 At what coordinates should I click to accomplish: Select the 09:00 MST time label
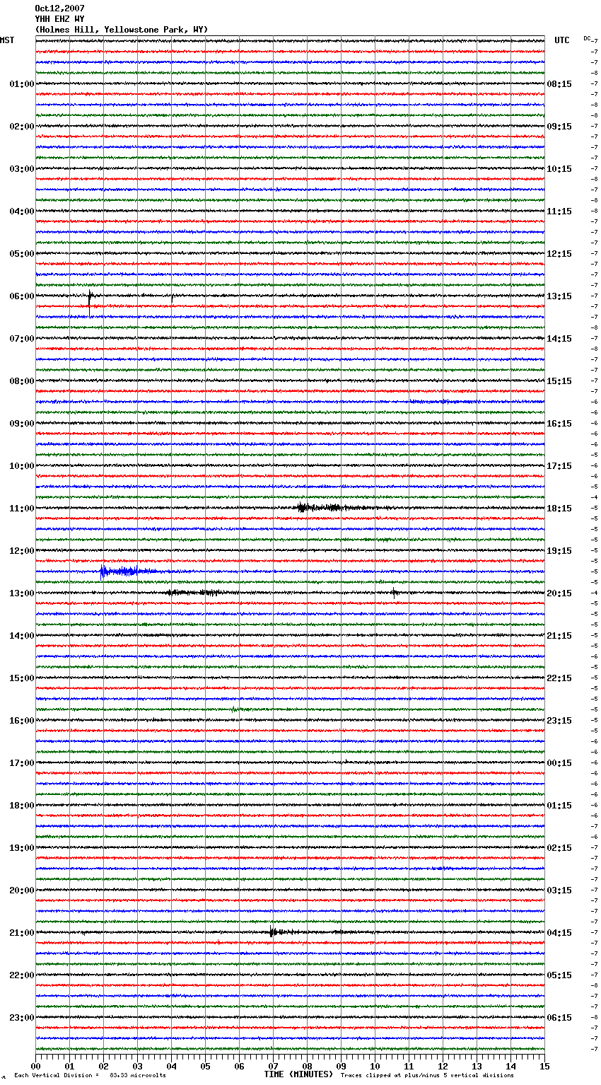[x=22, y=424]
